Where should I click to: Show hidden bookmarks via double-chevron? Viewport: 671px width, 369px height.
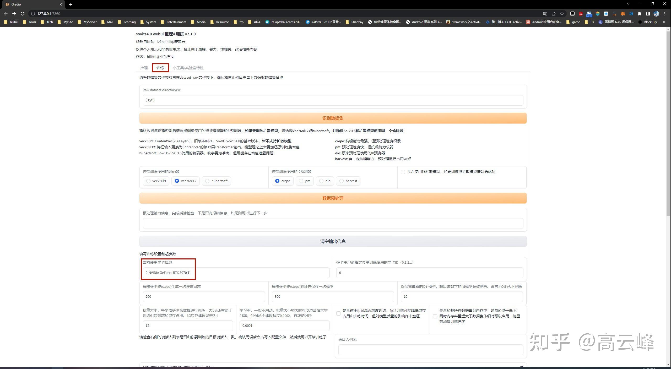664,22
